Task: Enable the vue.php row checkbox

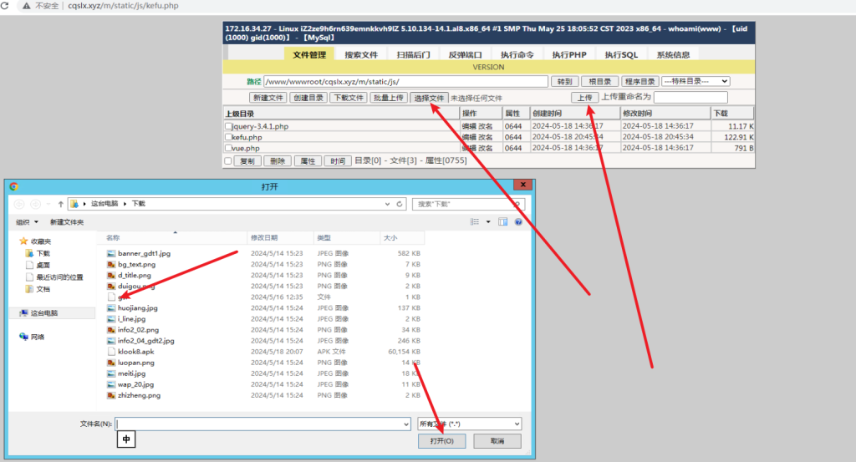Action: tap(228, 148)
